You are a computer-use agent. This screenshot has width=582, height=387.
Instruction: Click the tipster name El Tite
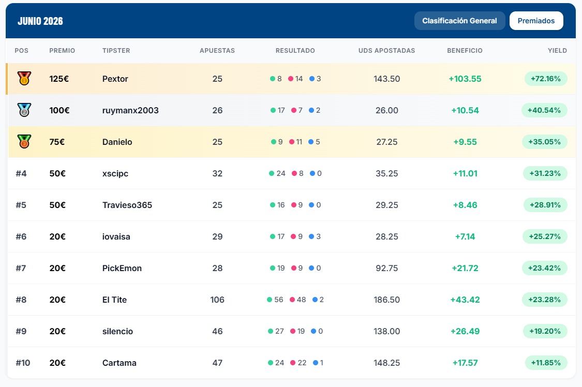pos(114,300)
